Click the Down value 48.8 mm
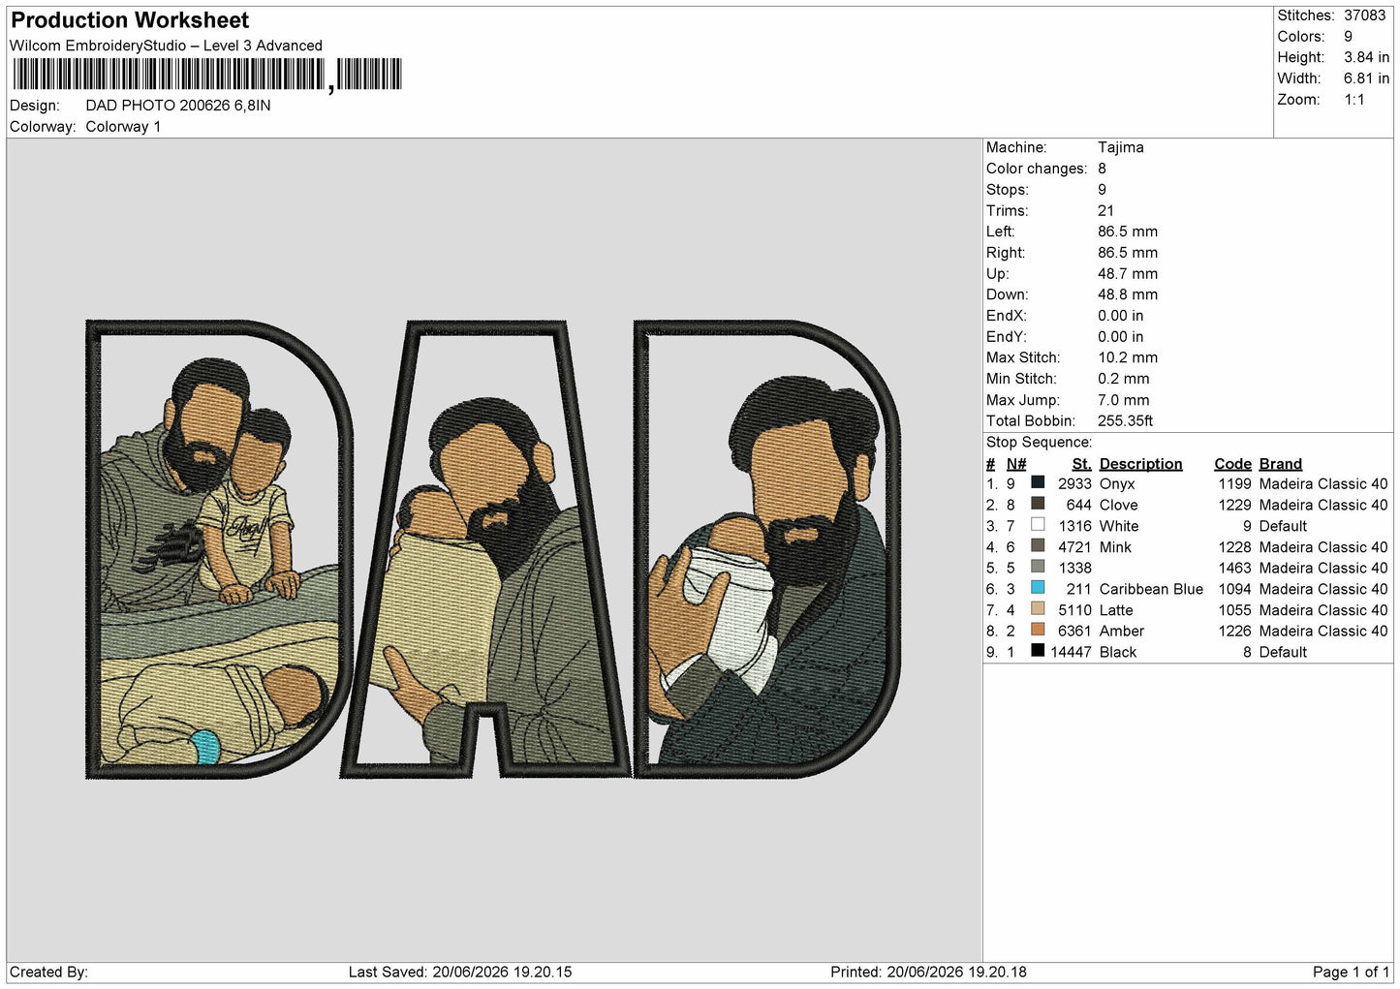 click(1128, 294)
